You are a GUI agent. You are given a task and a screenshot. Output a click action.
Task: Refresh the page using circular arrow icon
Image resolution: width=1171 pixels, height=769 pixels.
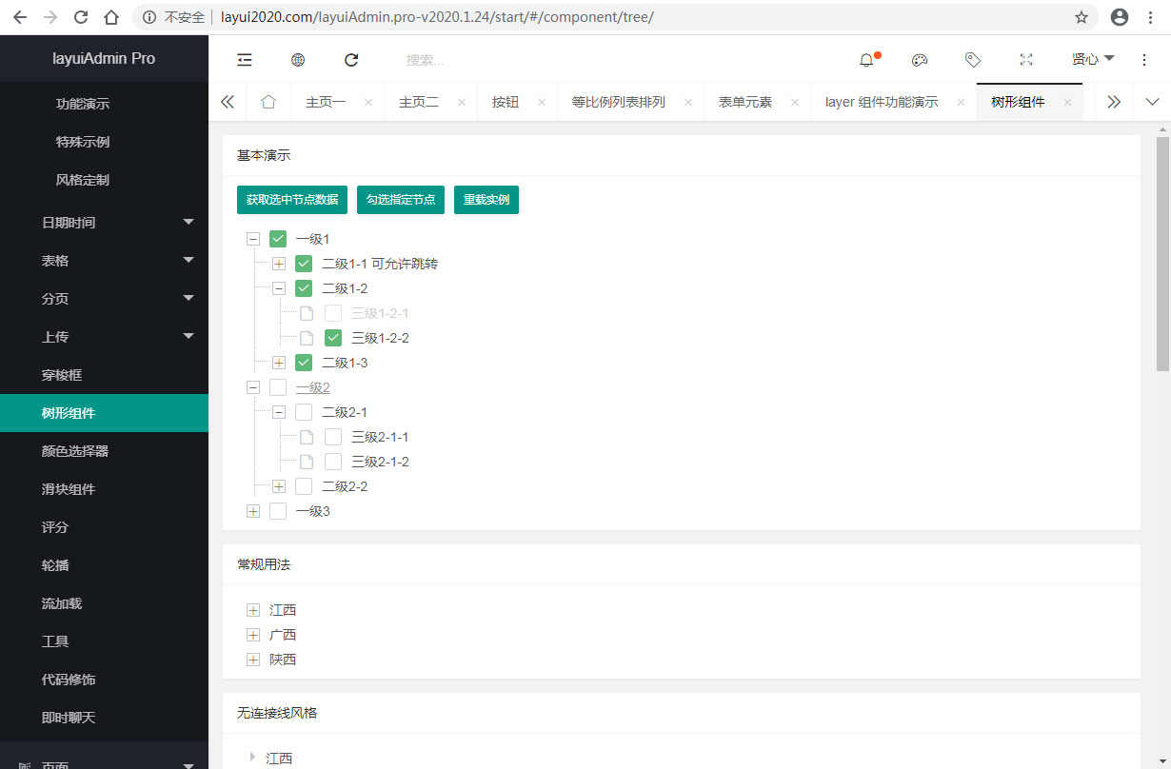tap(351, 60)
